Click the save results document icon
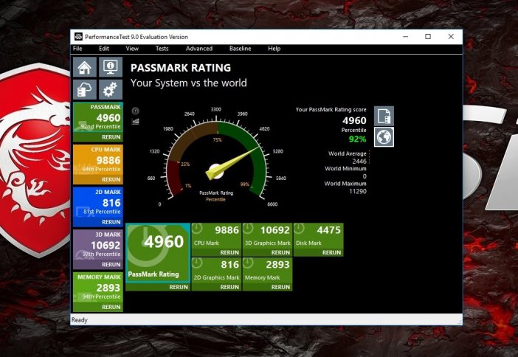 point(384,116)
